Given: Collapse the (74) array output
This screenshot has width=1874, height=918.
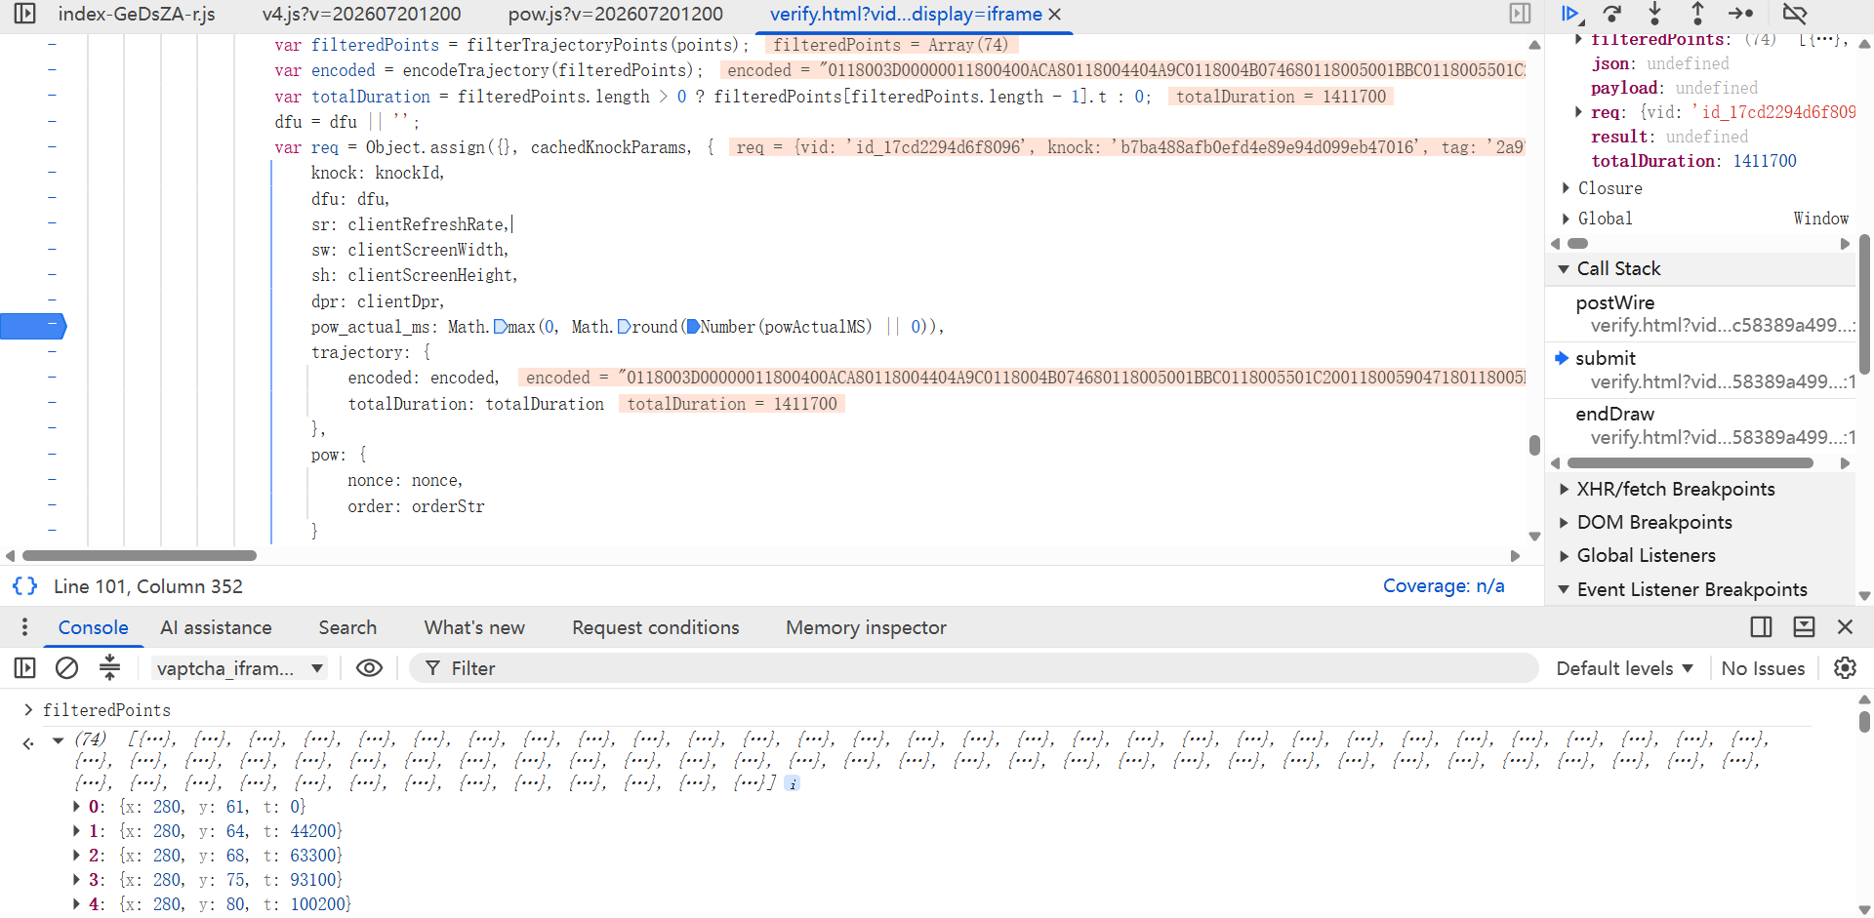Looking at the screenshot, I should click(x=59, y=739).
